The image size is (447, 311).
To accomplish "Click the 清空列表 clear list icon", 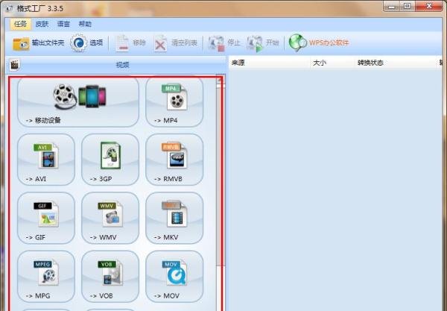I will pyautogui.click(x=160, y=43).
